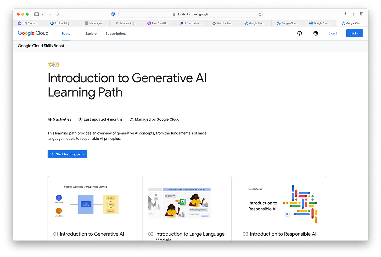Click the '5 activities' text
The height and width of the screenshot is (257, 381).
(x=62, y=119)
